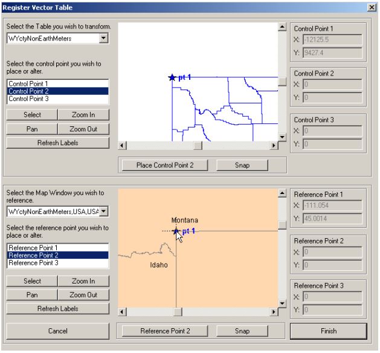The width and height of the screenshot is (380, 353).
Task: Click the reference map horizontal scroll thumb
Action: [178, 312]
